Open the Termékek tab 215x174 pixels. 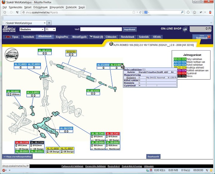(x=28, y=37)
